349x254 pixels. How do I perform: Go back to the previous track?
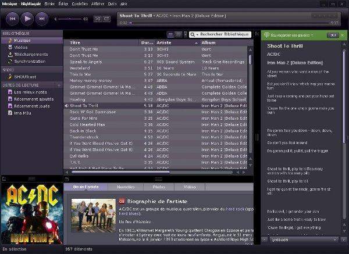[12, 19]
